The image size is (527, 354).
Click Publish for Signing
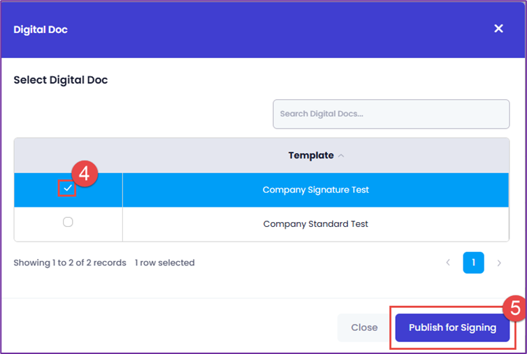coord(452,327)
